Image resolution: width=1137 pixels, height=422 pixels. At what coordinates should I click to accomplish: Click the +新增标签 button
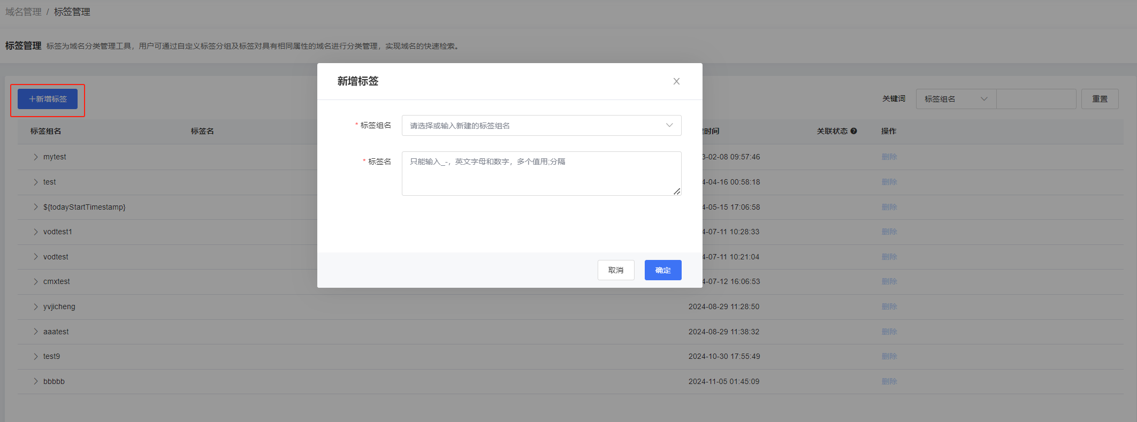click(48, 99)
